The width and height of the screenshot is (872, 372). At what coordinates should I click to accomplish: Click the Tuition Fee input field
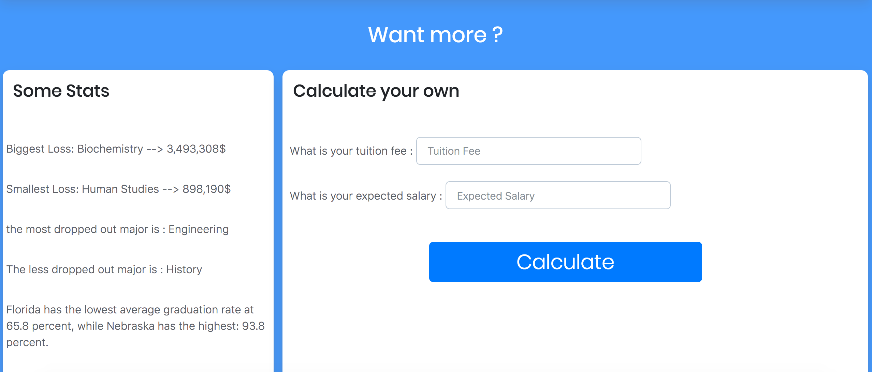point(528,151)
